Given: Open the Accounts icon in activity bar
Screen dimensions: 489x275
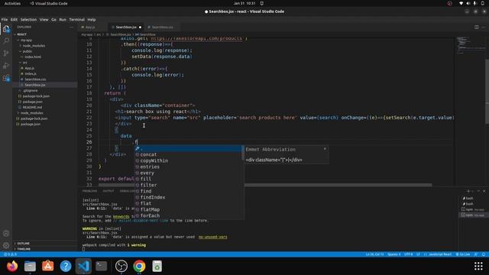Looking at the screenshot, I should [6, 233].
